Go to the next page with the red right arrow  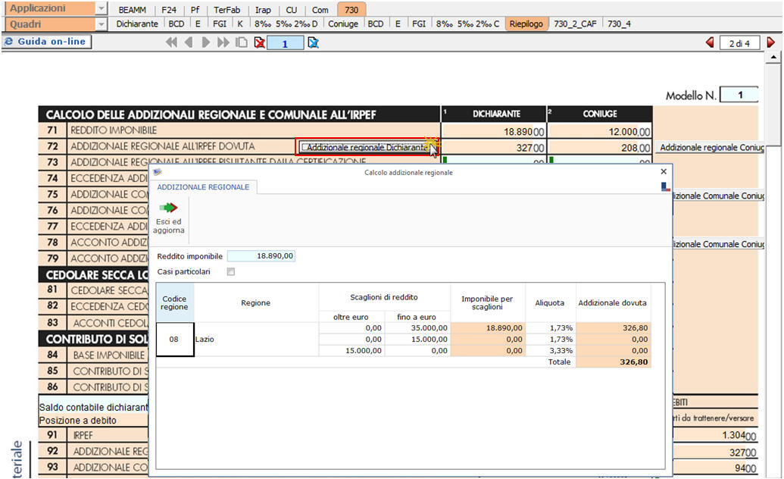770,42
